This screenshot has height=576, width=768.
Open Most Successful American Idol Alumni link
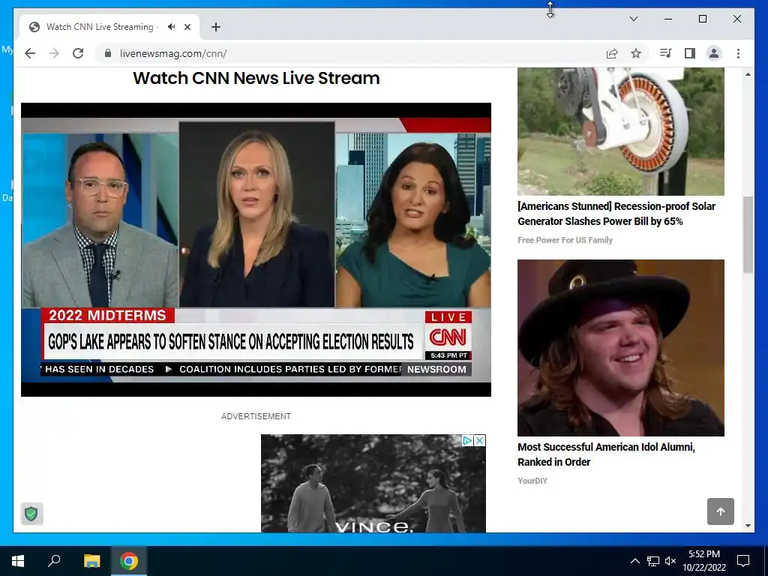tap(606, 454)
